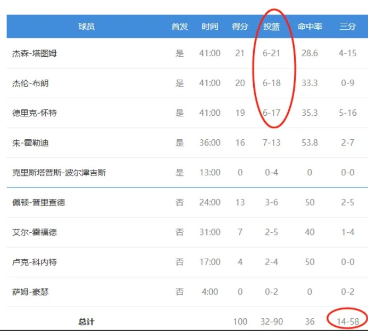Click total shooting percentage 36
Viewport: 368px width, 331px height.
(310, 321)
